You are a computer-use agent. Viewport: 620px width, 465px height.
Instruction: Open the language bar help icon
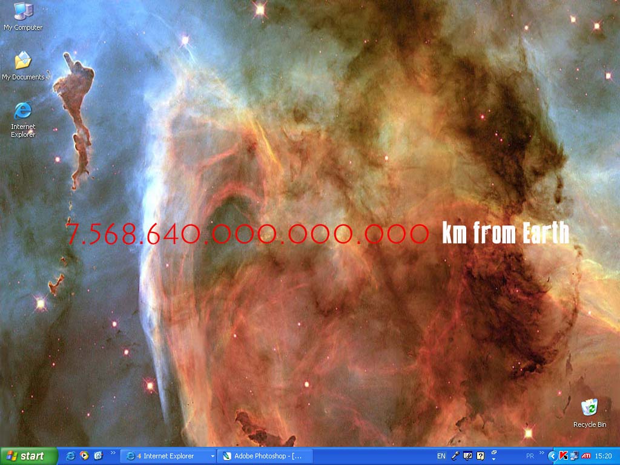pos(480,456)
